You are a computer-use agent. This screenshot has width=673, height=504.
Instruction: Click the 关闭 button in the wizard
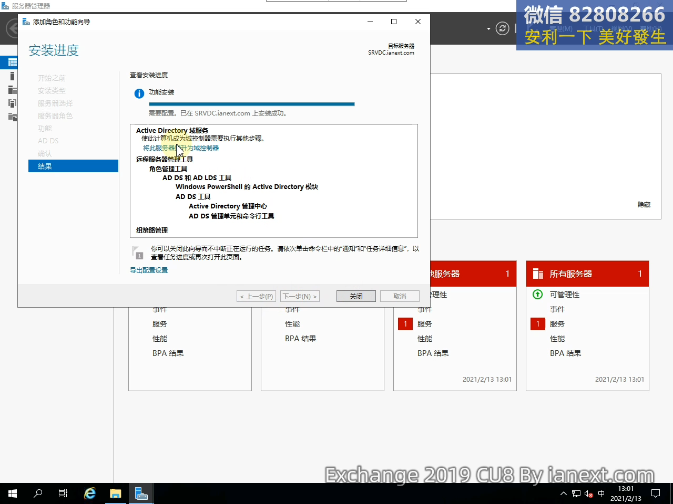tap(356, 296)
